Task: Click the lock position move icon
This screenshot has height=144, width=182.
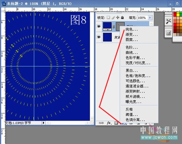Action: [x=117, y=18]
